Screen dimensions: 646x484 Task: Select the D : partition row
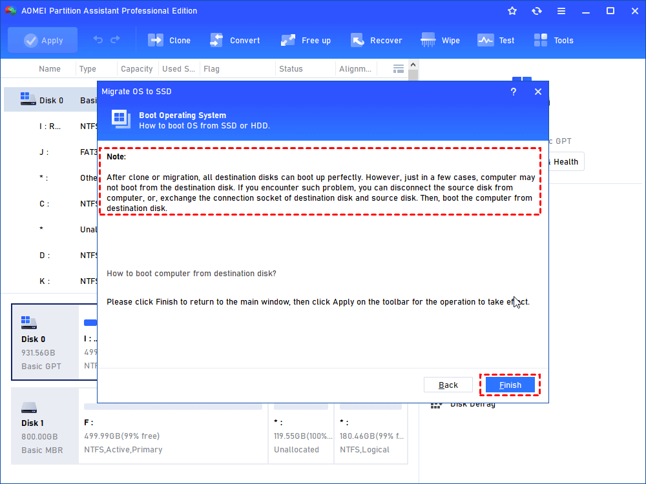tap(50, 256)
